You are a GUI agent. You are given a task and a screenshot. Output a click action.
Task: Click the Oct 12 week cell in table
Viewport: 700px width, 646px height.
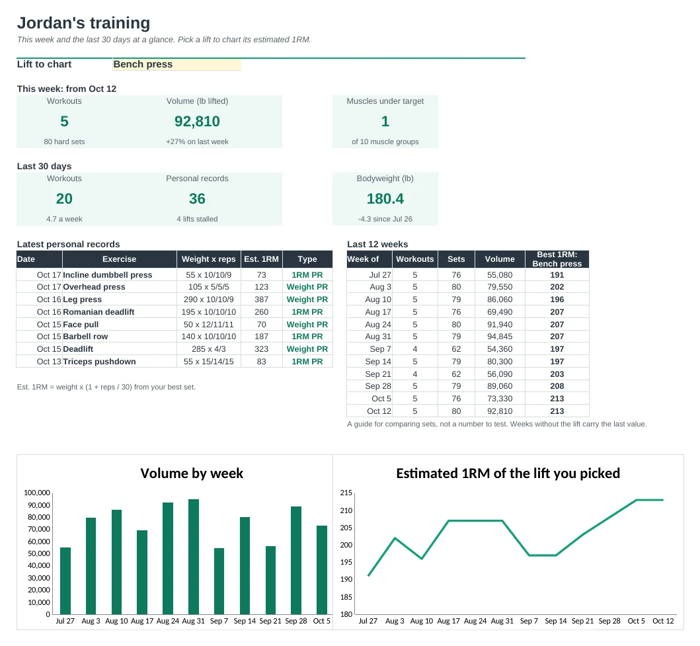369,411
